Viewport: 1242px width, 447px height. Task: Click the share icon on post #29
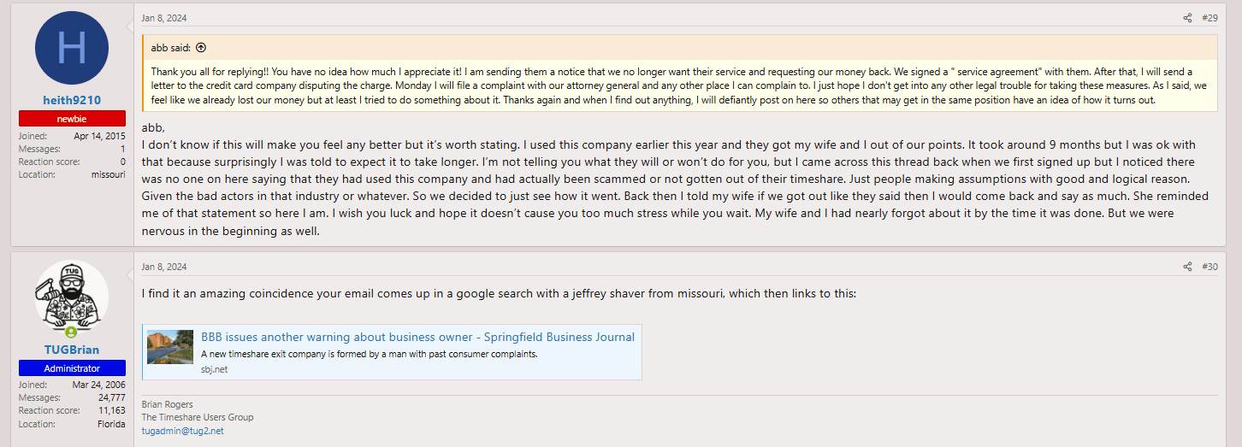(1187, 18)
